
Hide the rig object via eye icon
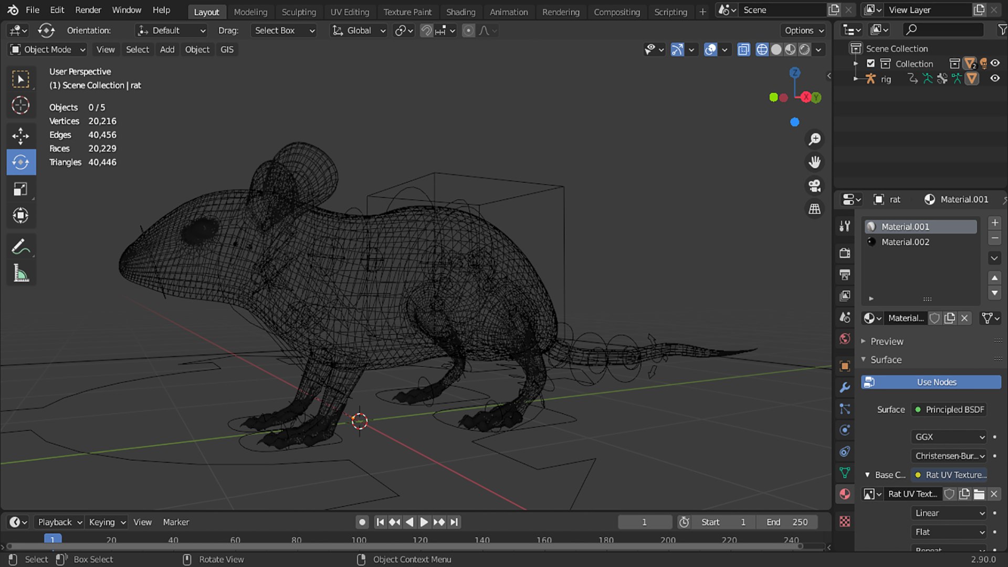click(995, 78)
